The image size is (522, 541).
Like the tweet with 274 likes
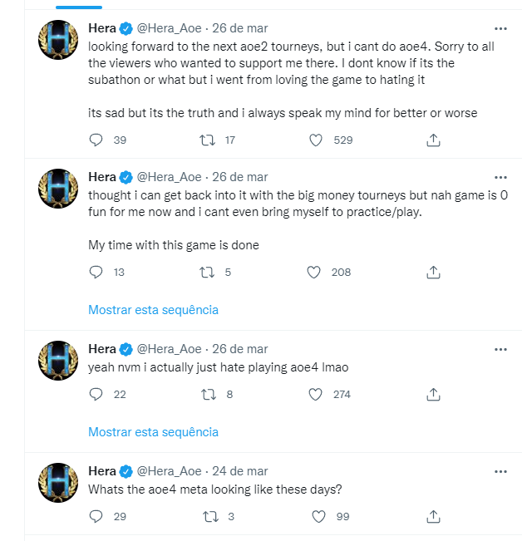316,394
